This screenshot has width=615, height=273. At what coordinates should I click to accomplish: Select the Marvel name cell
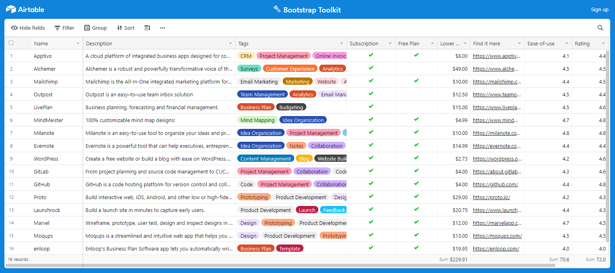(x=57, y=223)
